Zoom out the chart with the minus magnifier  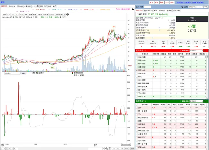click(106, 148)
